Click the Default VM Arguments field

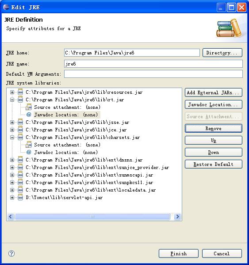point(153,74)
